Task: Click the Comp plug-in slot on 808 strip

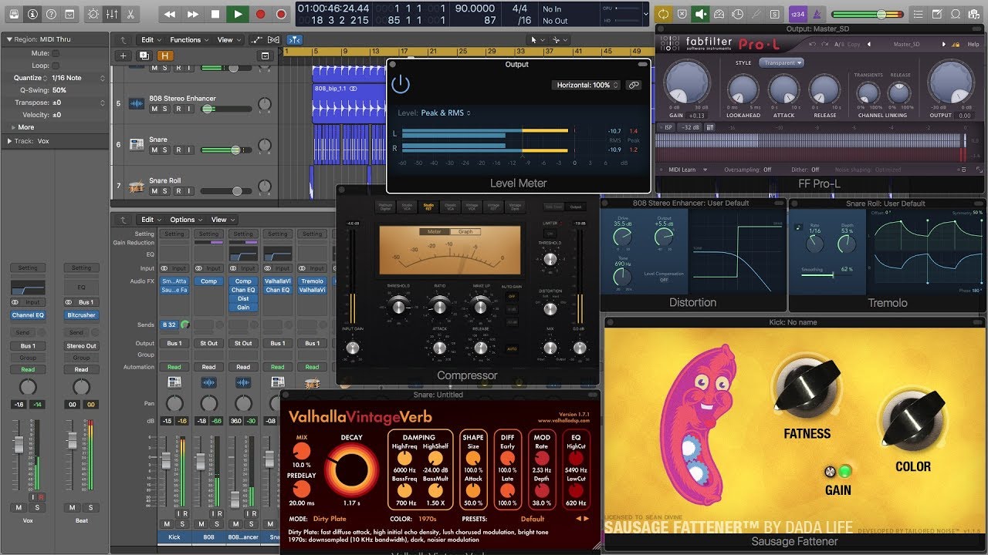Action: (209, 281)
